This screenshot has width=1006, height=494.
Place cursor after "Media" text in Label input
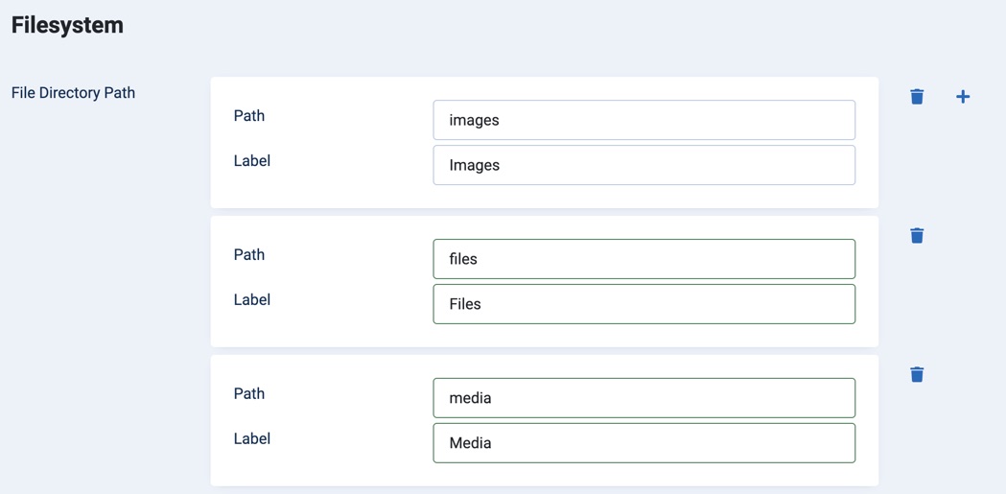(495, 443)
